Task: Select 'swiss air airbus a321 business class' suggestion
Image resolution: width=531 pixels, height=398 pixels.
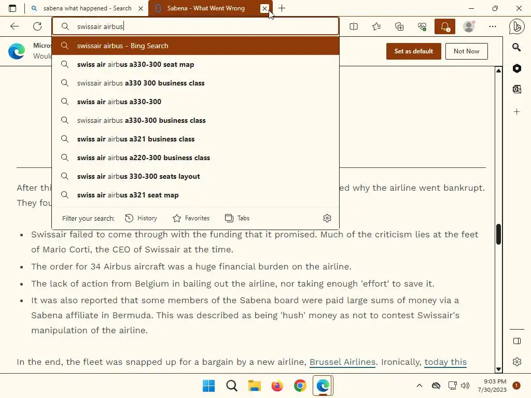Action: (x=195, y=139)
